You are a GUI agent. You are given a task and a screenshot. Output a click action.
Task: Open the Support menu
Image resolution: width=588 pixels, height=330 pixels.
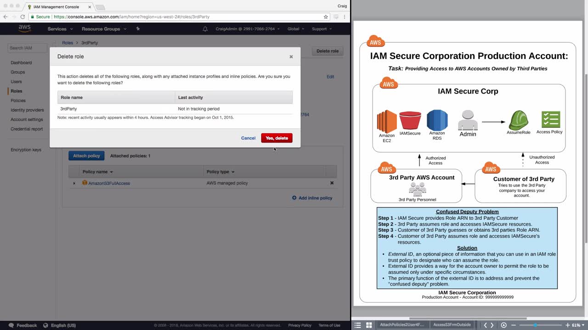[x=322, y=29]
